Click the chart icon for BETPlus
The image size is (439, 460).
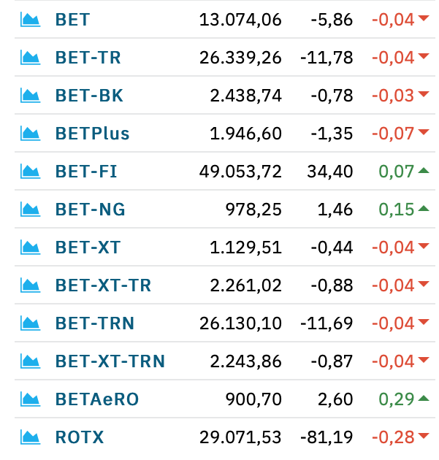click(30, 134)
